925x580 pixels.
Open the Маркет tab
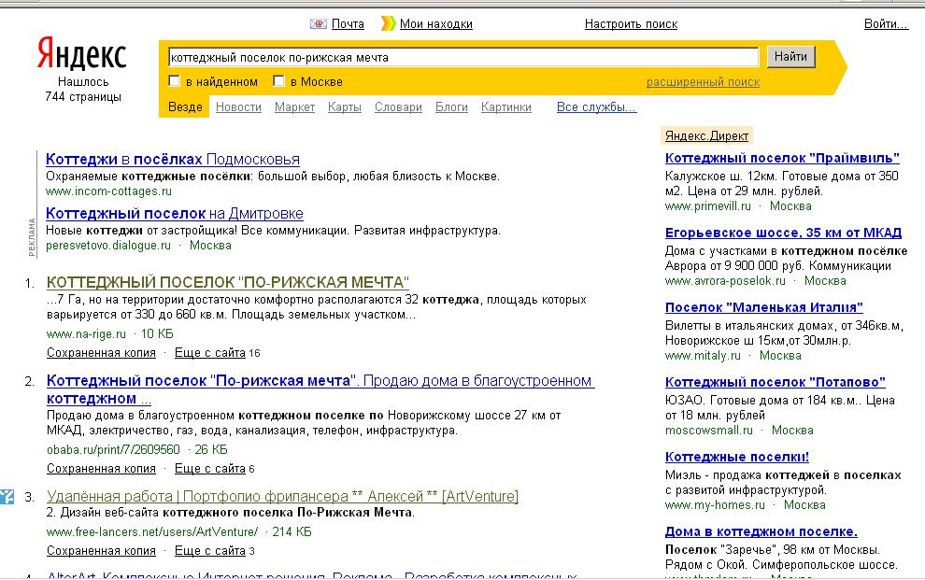294,107
